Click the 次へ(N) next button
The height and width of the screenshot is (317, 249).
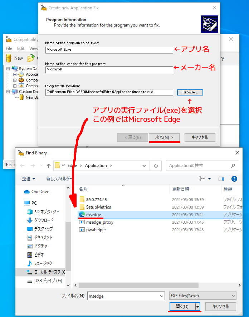(164, 137)
